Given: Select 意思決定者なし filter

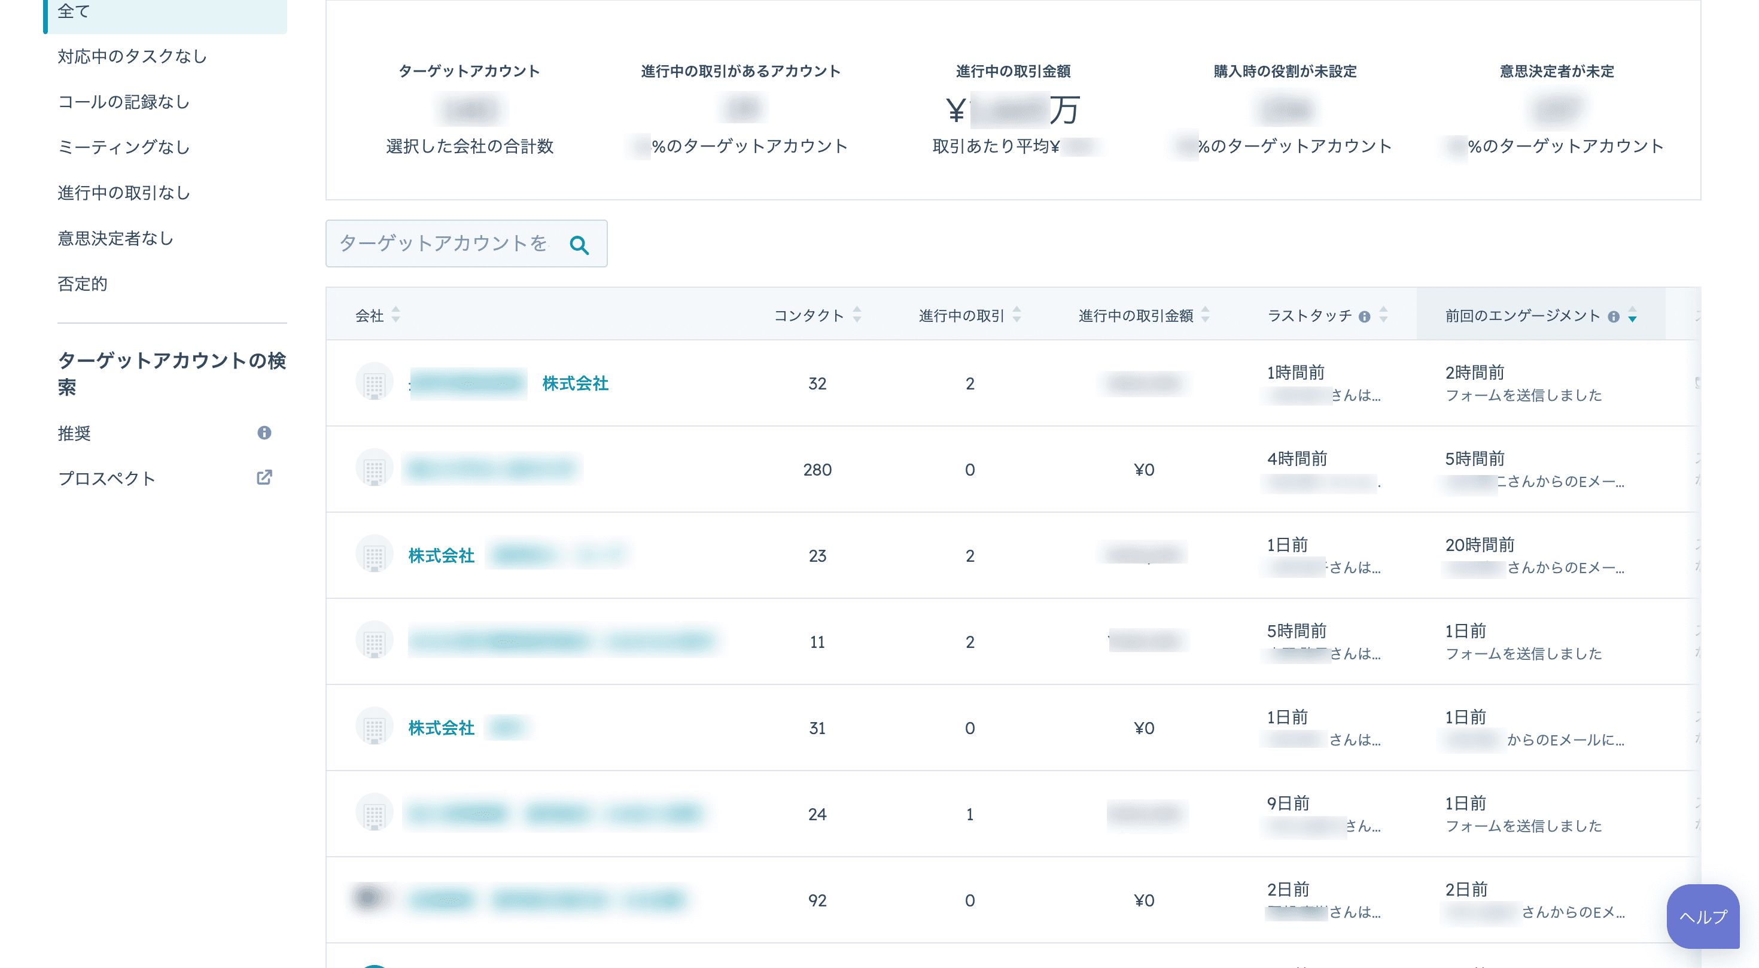Looking at the screenshot, I should tap(115, 238).
